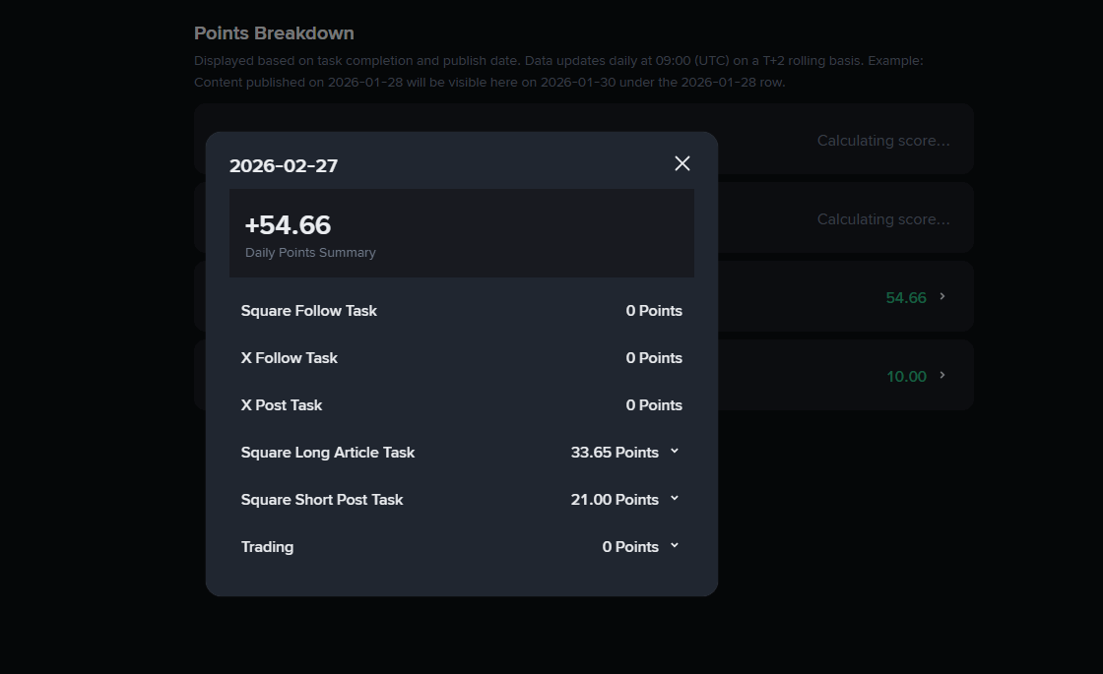The image size is (1103, 674).
Task: Click the second Calculating score row
Action: point(882,219)
